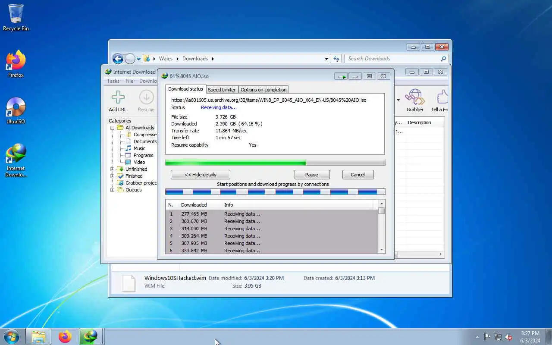Viewport: 552px width, 345px height.
Task: Expand the breadcrumb arrow after Downloads
Action: click(213, 59)
